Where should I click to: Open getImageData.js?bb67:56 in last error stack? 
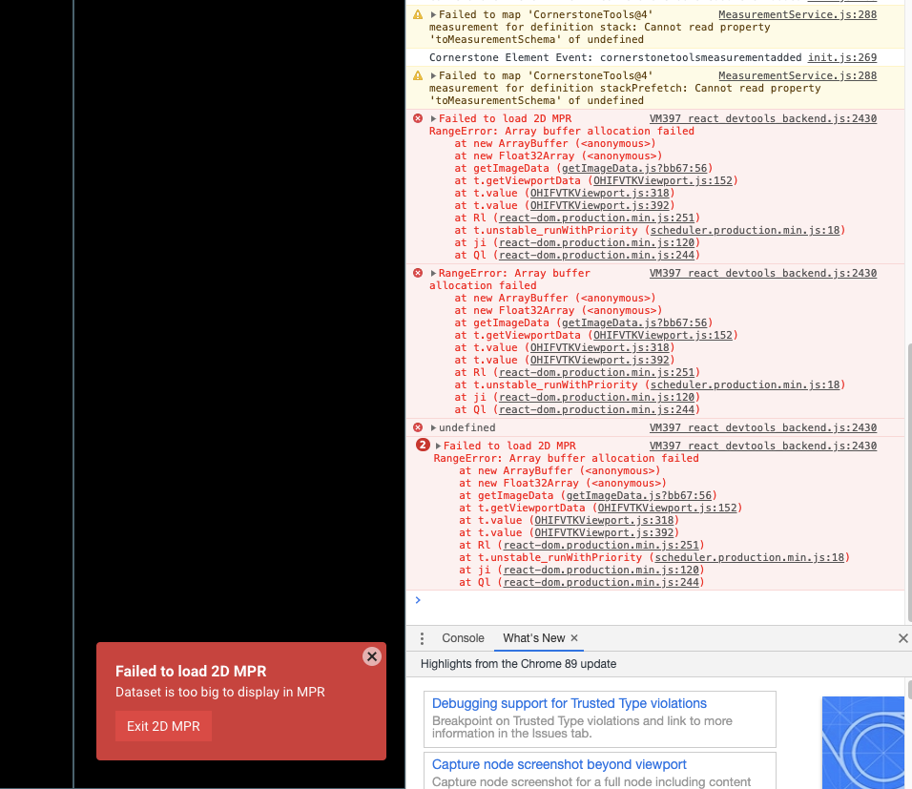(639, 495)
